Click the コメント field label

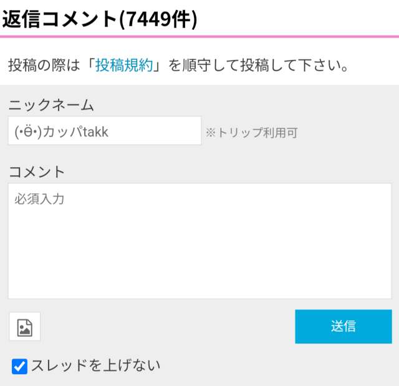[37, 171]
